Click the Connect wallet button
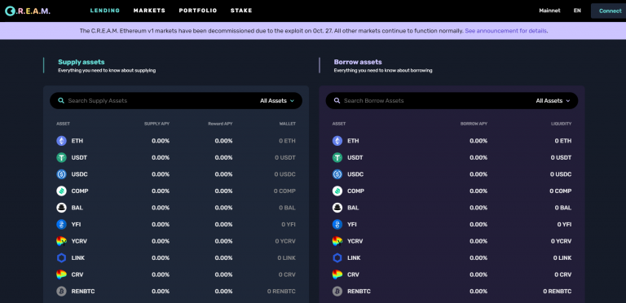 [609, 11]
